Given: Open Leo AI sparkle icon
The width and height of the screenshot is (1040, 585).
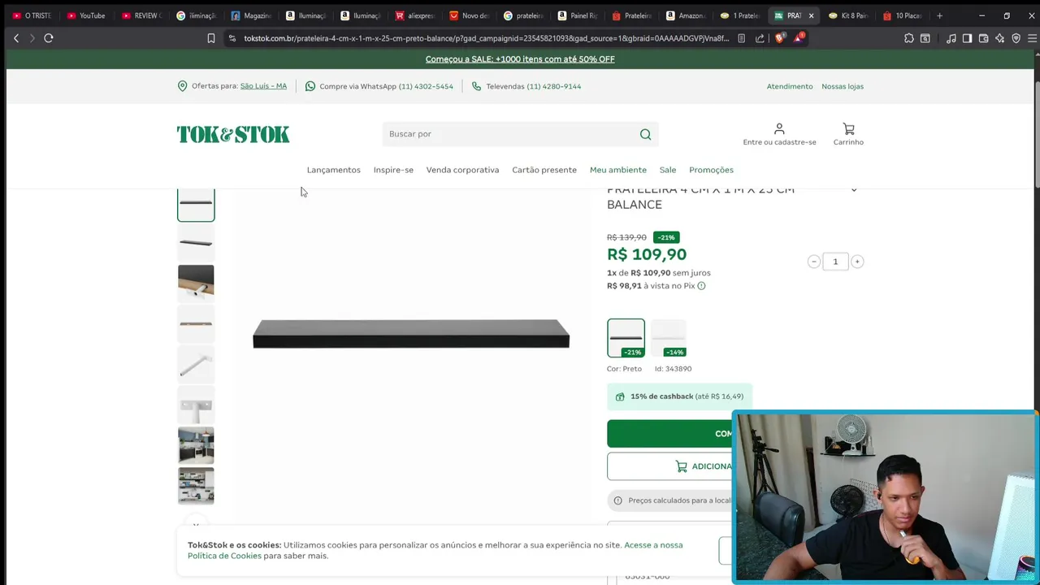Looking at the screenshot, I should point(999,38).
